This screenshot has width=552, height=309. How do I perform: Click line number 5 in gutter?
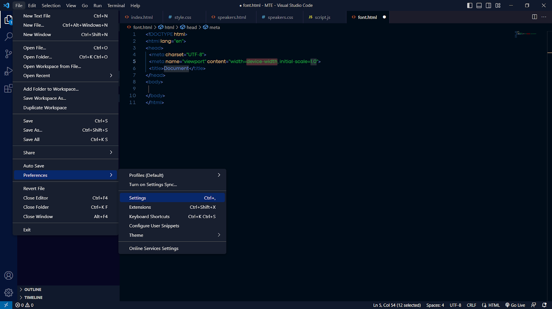coord(134,62)
